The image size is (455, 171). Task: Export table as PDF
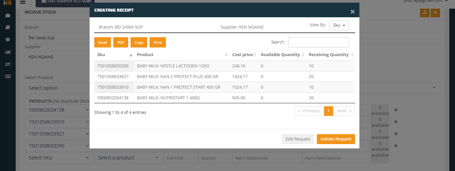[121, 43]
